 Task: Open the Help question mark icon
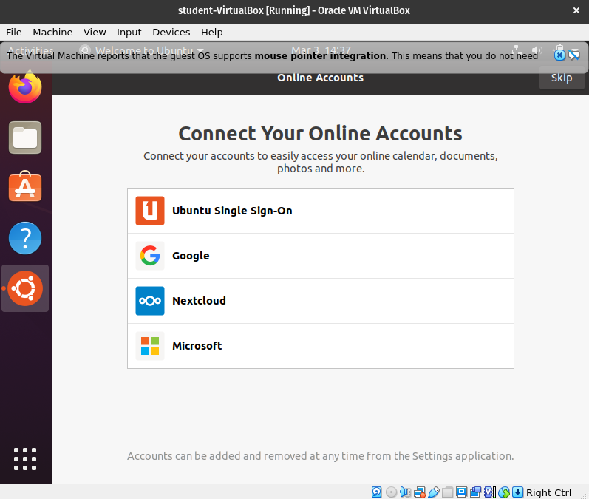pos(25,238)
